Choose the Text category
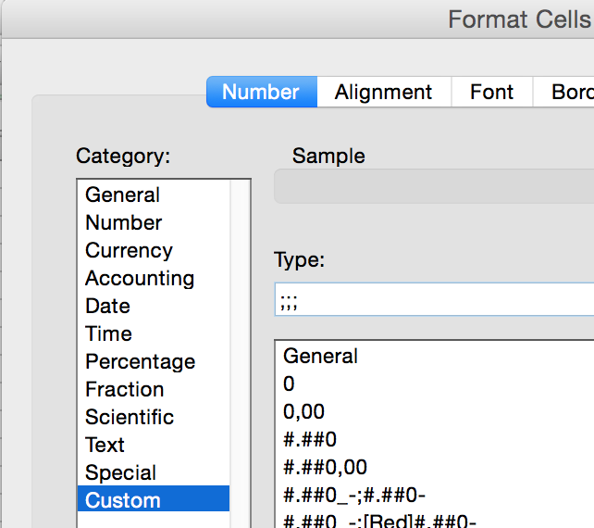Viewport: 594px width, 528px height. point(105,446)
